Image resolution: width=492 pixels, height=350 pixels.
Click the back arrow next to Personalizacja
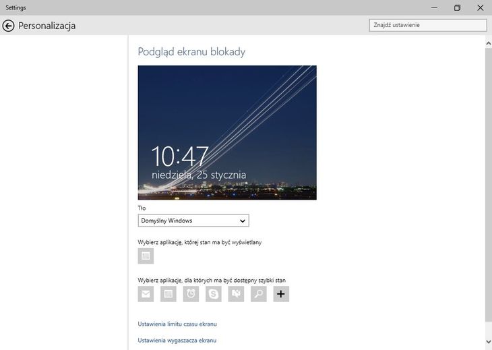[x=9, y=26]
